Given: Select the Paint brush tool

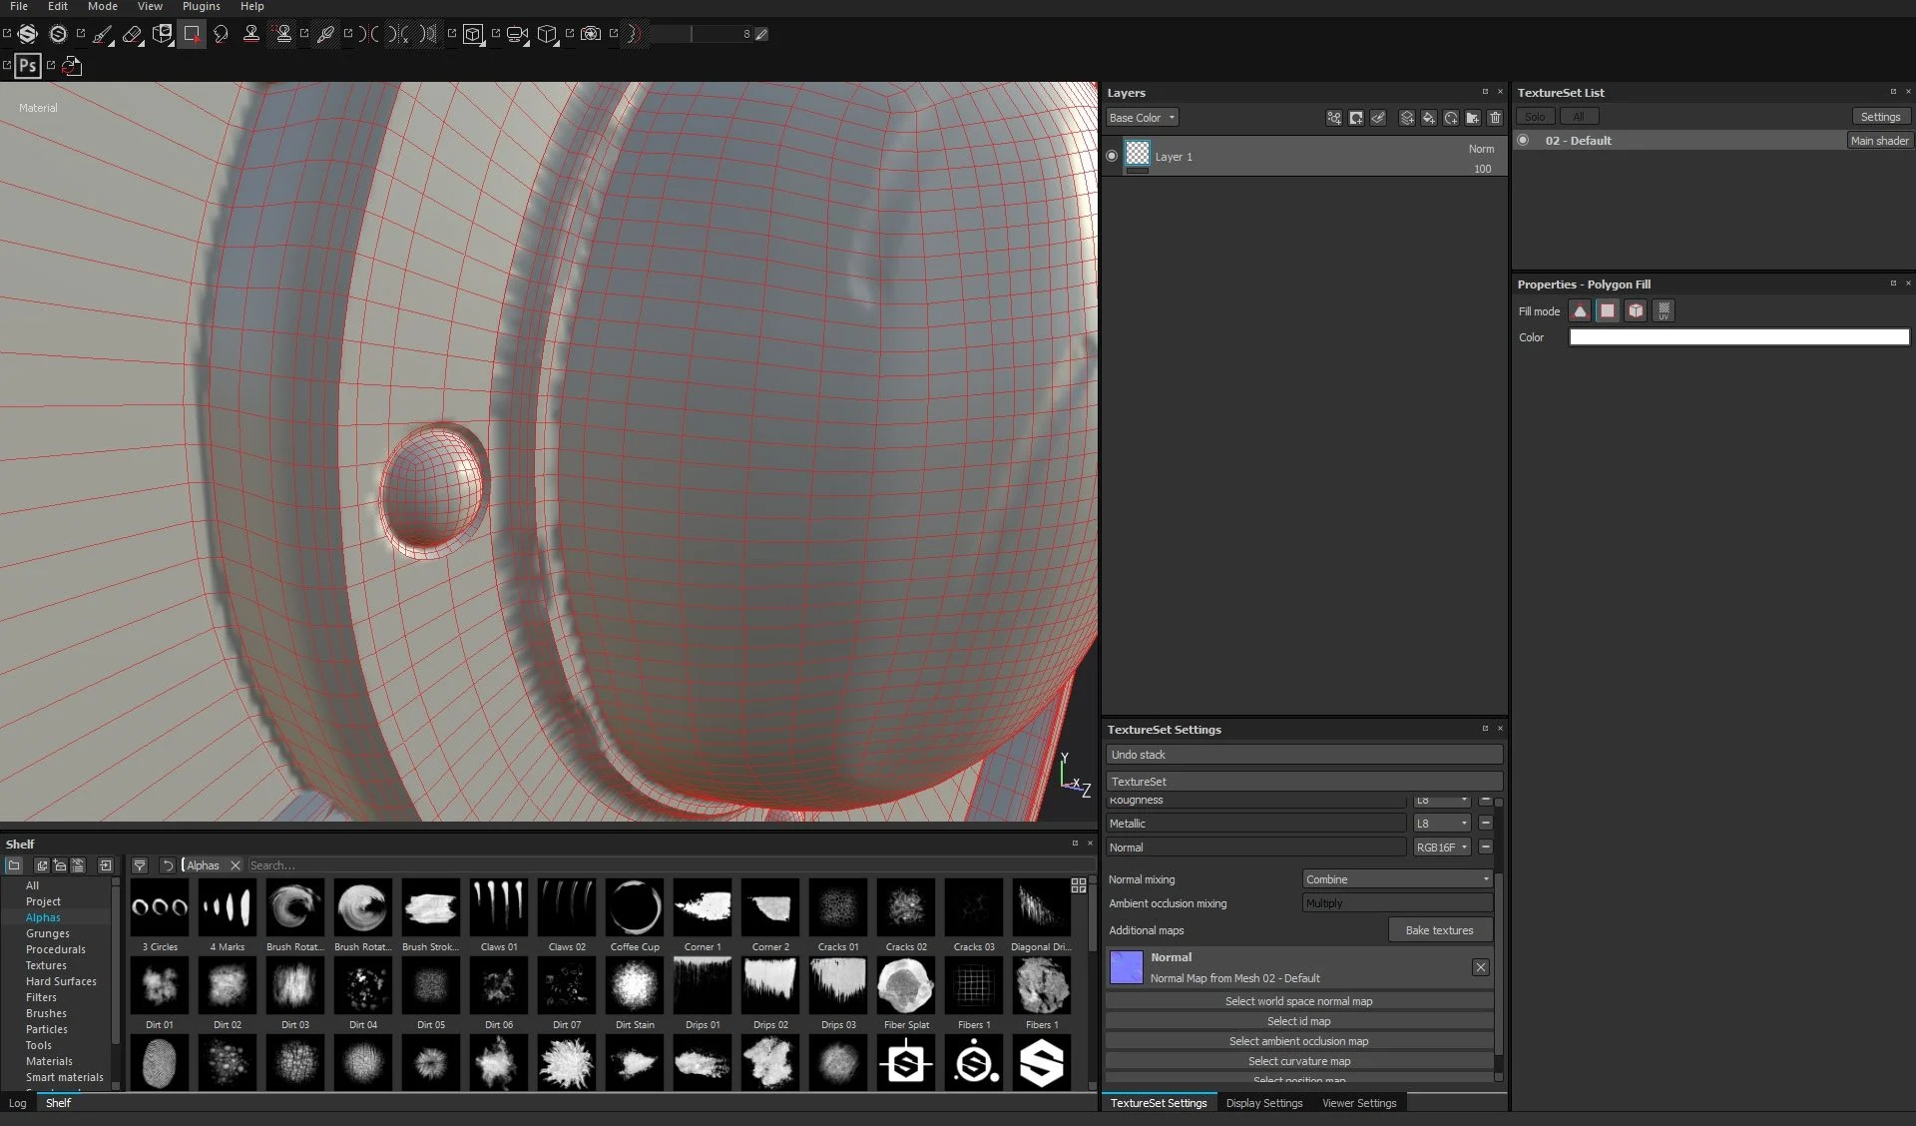Looking at the screenshot, I should tap(103, 34).
